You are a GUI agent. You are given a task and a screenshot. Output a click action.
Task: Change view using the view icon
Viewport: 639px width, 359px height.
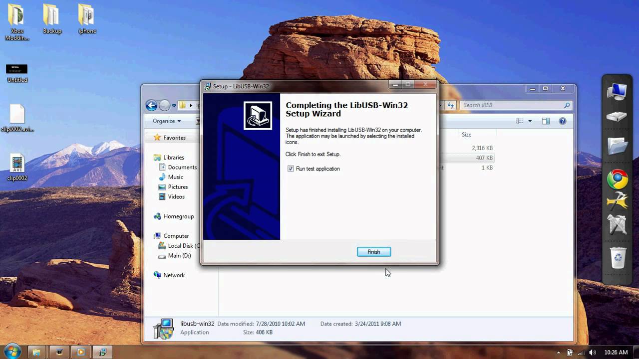point(520,121)
